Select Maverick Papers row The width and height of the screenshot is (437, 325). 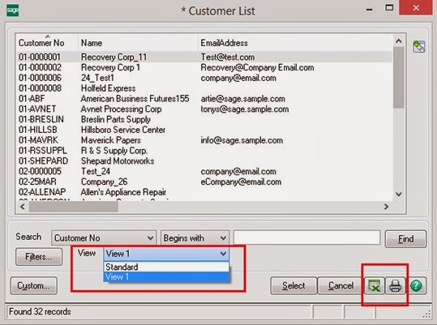pyautogui.click(x=204, y=140)
